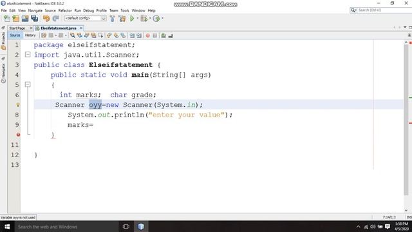Viewport: 412px width, 232px height.
Task: Open the Refactor menu
Action: tap(65, 10)
